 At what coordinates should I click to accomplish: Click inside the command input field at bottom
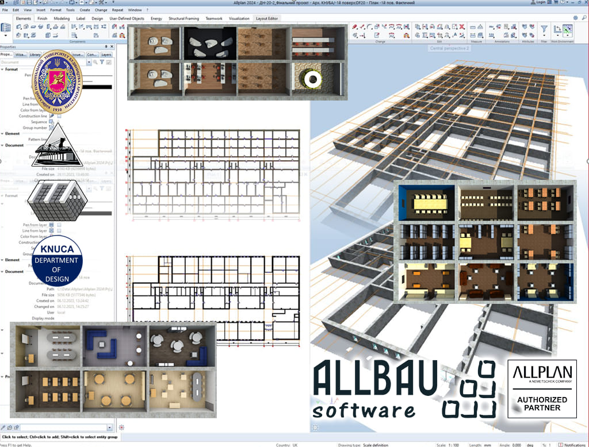(63, 427)
